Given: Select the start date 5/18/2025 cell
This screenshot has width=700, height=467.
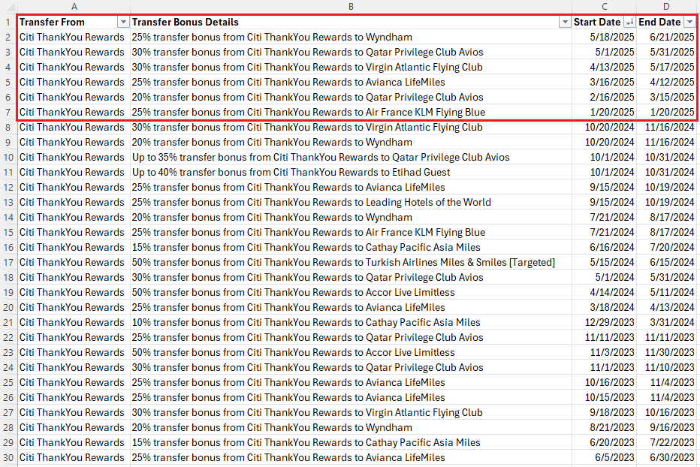Looking at the screenshot, I should pyautogui.click(x=605, y=37).
